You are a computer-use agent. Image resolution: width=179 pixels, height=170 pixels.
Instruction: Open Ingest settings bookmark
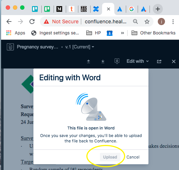[55, 33]
